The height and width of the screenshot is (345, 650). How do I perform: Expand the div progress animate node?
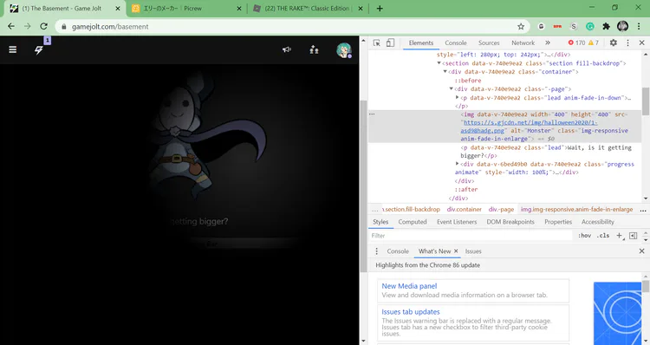pos(458,164)
